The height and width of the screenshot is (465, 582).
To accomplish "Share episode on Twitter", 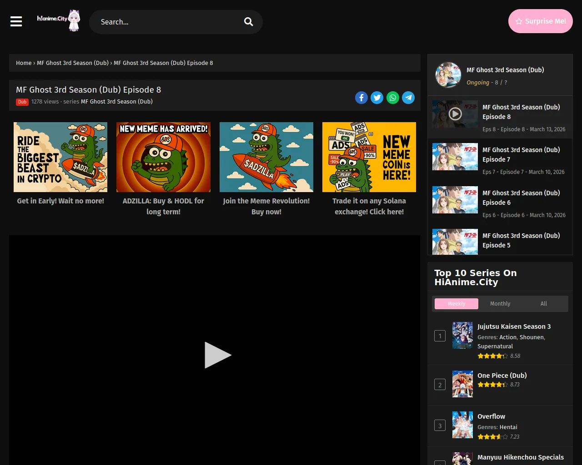I will coord(377,98).
